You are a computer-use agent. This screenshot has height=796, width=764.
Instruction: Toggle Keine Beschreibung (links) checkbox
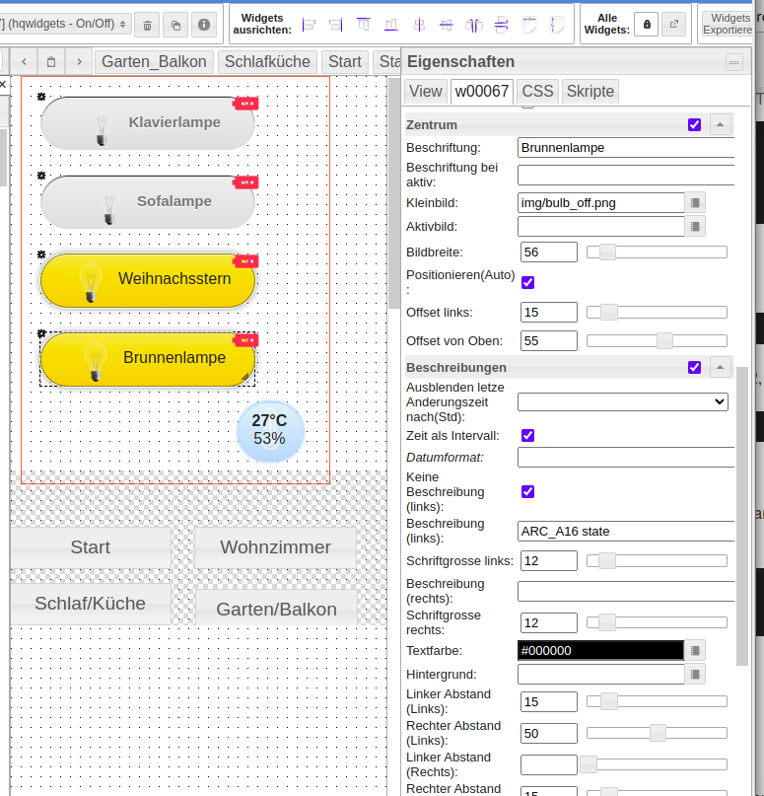pyautogui.click(x=527, y=492)
